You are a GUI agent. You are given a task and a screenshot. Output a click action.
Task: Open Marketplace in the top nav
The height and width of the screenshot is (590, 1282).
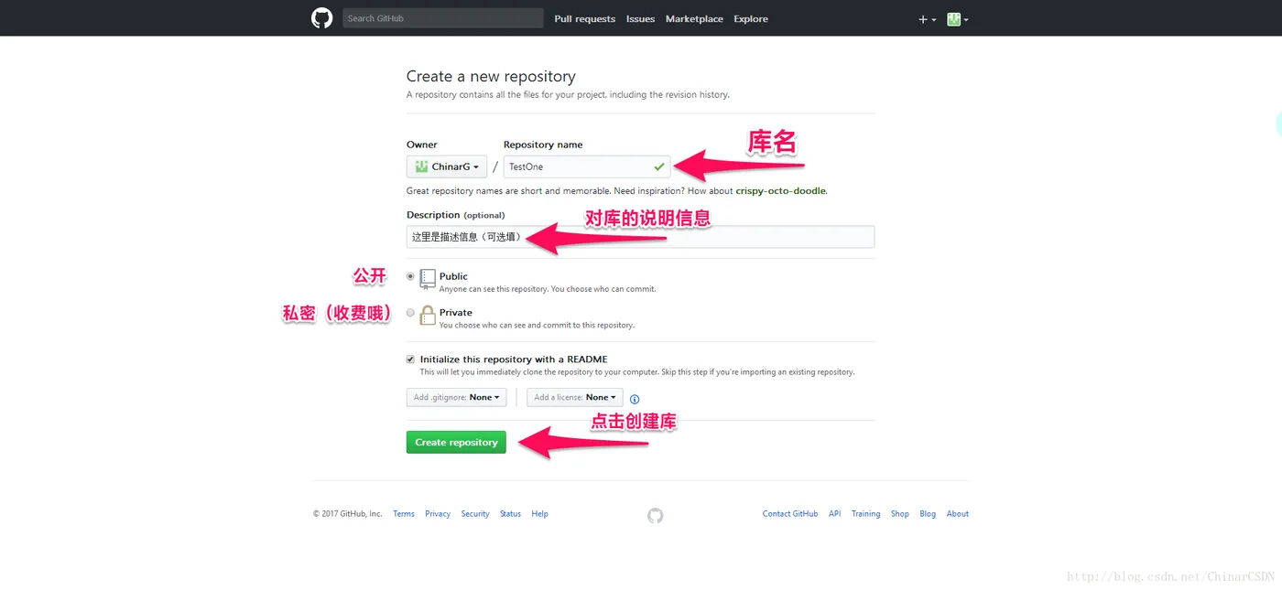(694, 19)
